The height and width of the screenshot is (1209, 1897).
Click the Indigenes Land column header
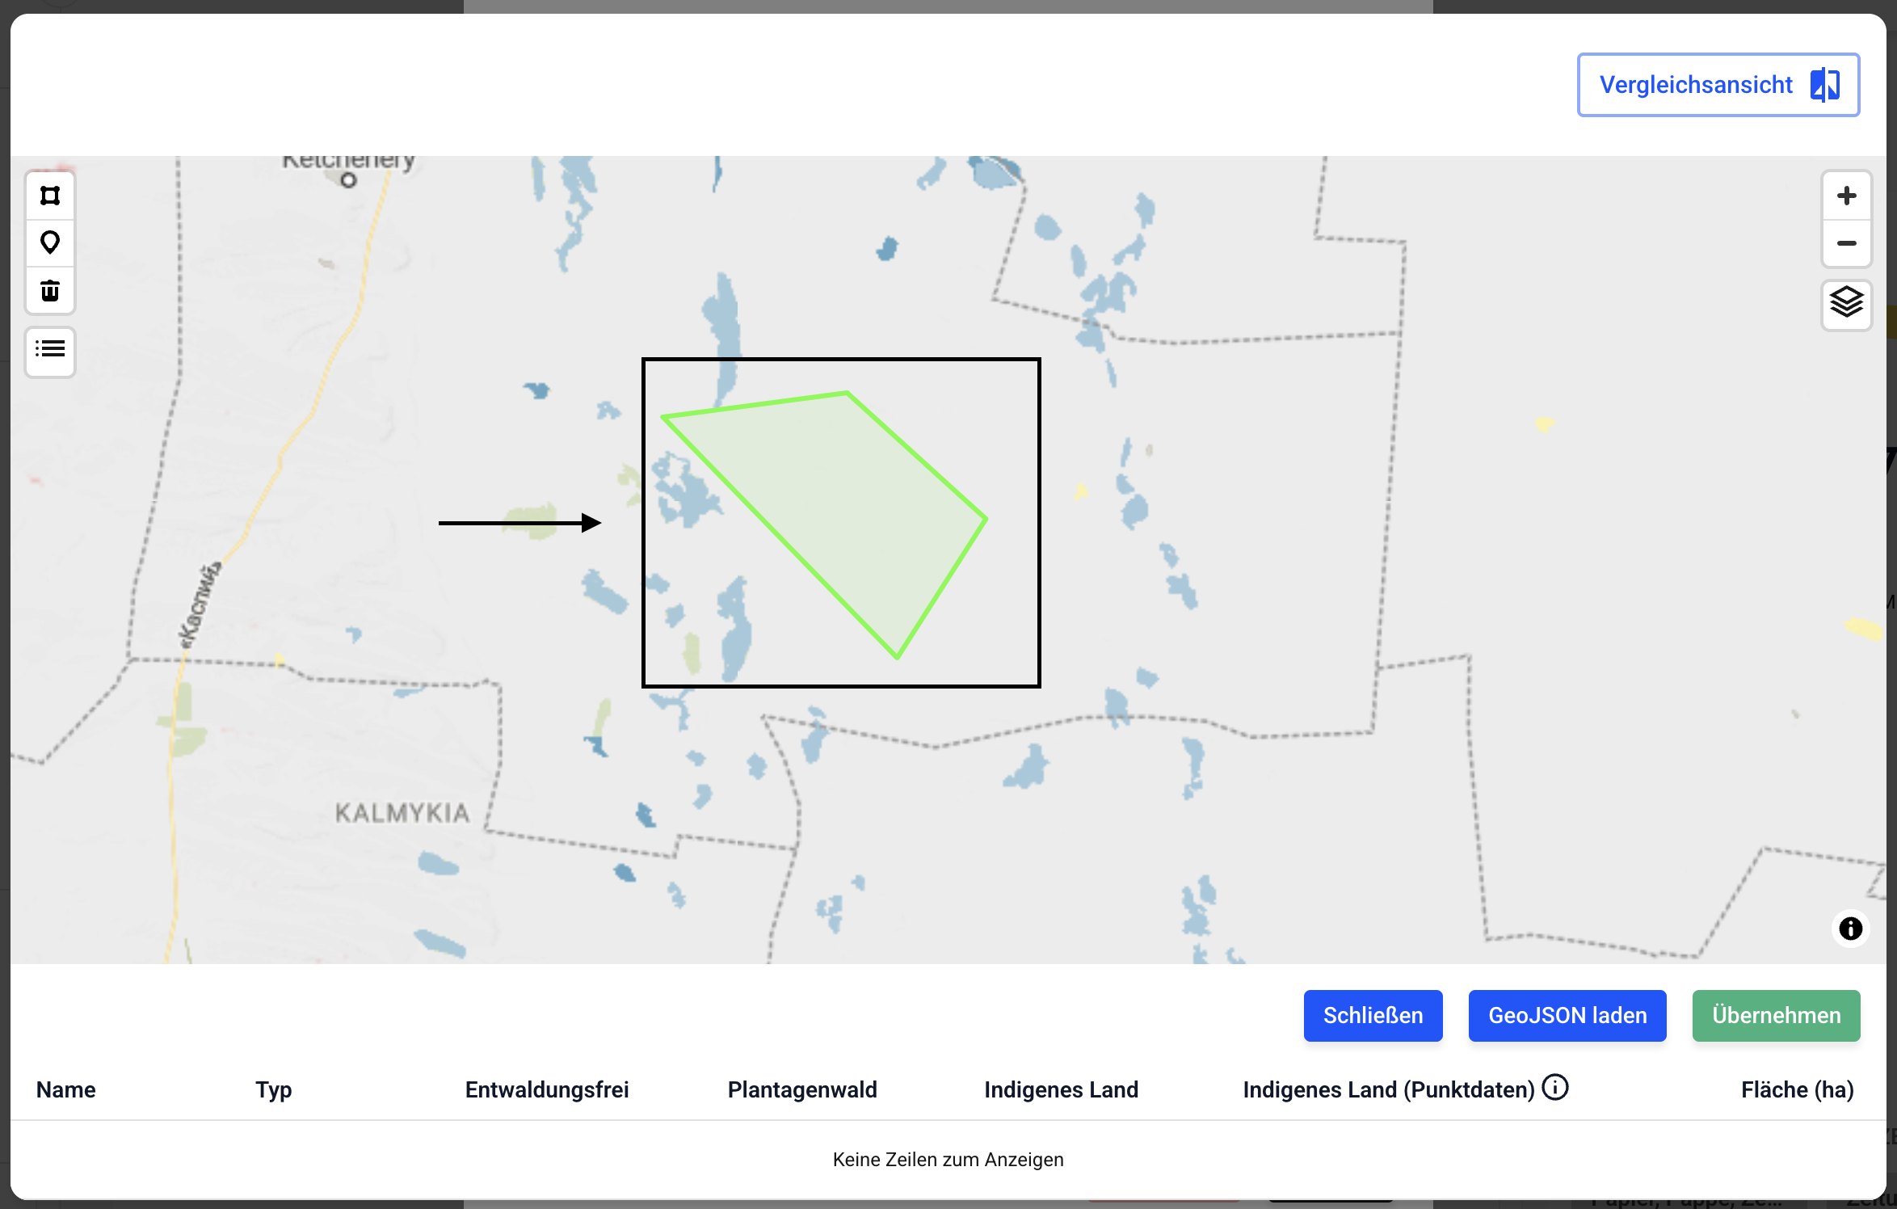[x=1061, y=1090]
